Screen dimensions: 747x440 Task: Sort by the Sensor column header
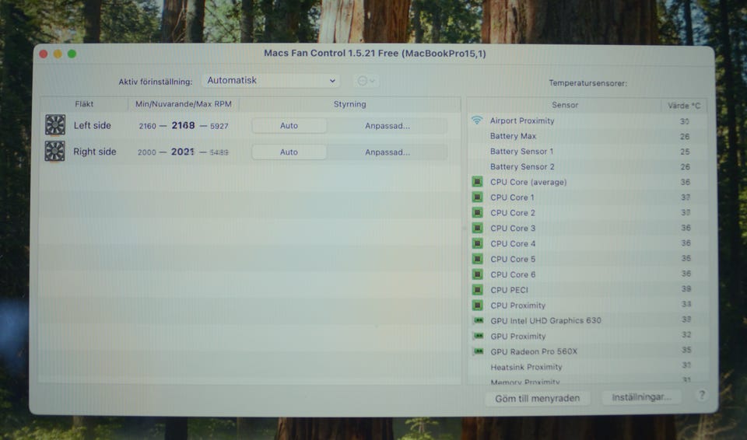tap(565, 105)
